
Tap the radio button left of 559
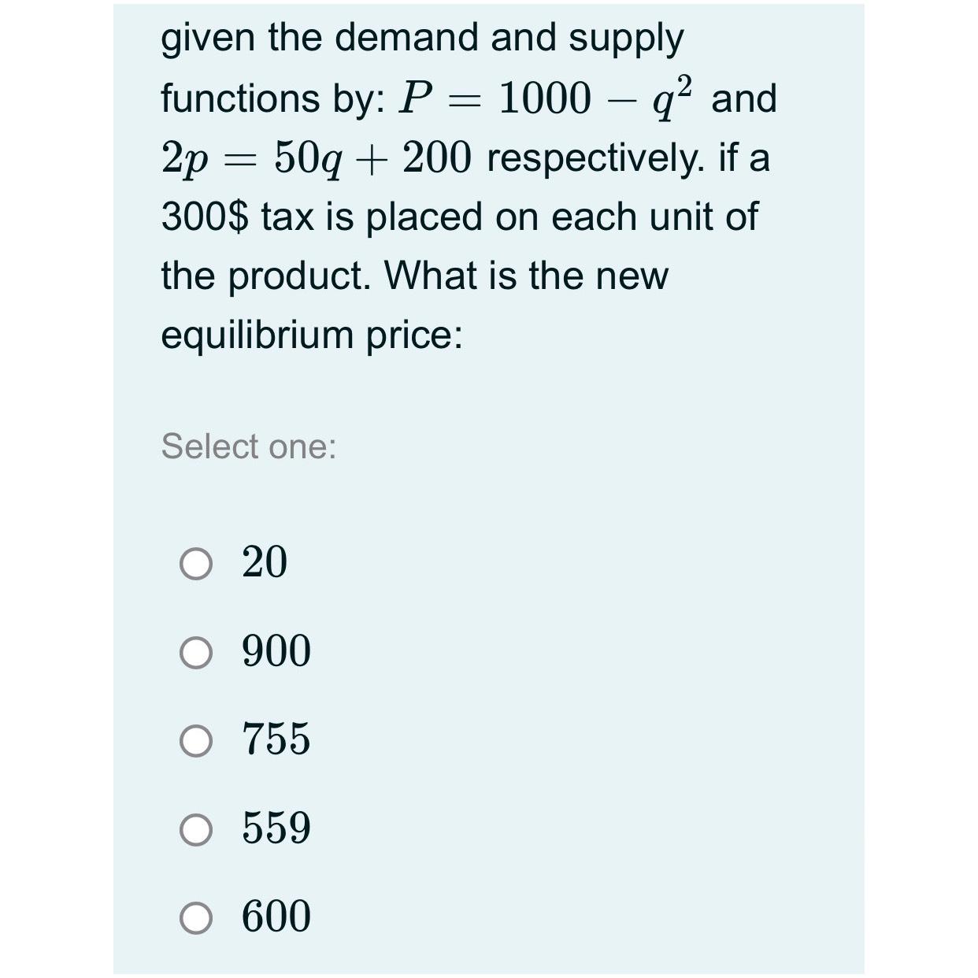coord(195,830)
